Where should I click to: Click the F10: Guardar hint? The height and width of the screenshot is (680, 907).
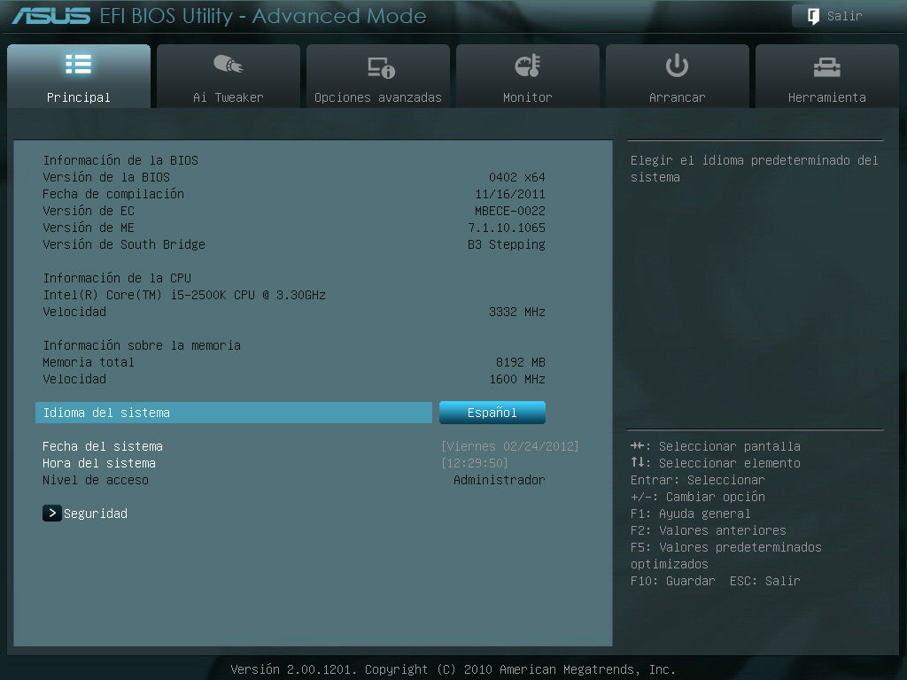click(672, 581)
